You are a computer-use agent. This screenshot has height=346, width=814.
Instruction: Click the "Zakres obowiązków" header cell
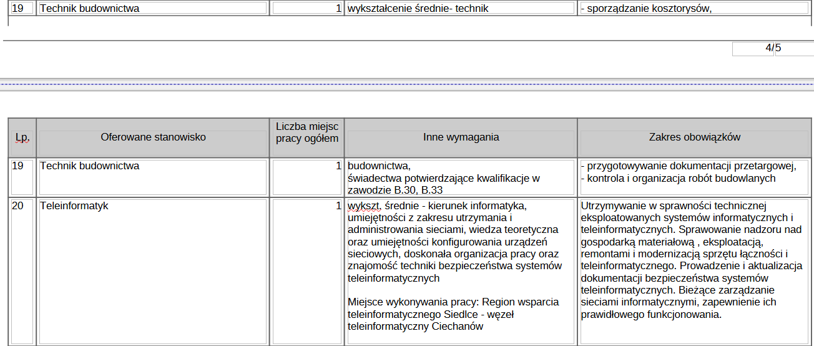point(694,137)
